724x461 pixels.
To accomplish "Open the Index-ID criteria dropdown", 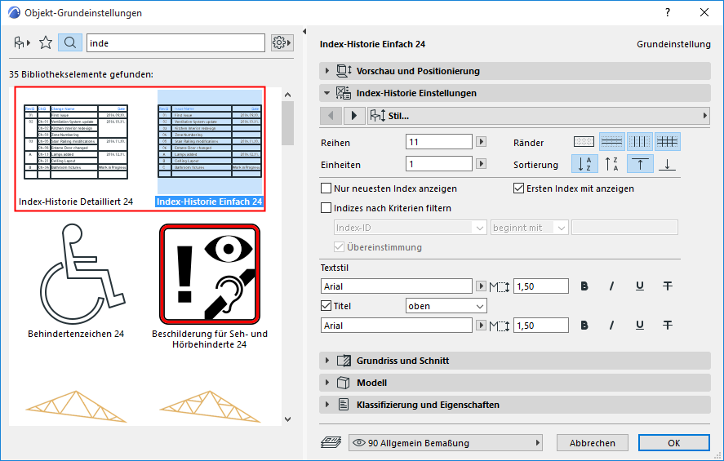I will coord(410,228).
